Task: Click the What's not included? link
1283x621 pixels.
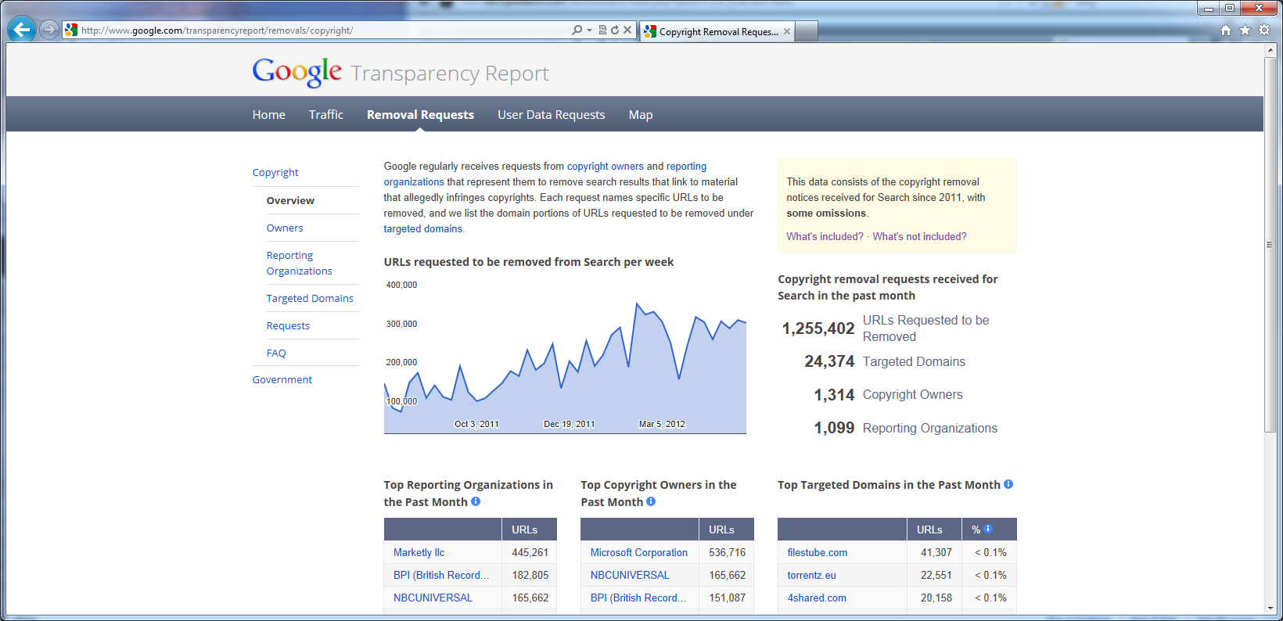Action: tap(919, 236)
